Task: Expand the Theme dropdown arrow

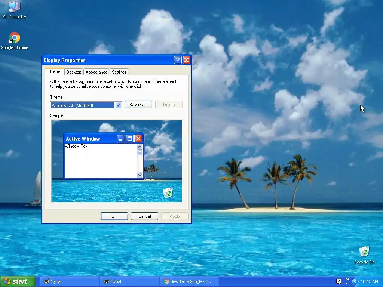Action: coord(118,105)
